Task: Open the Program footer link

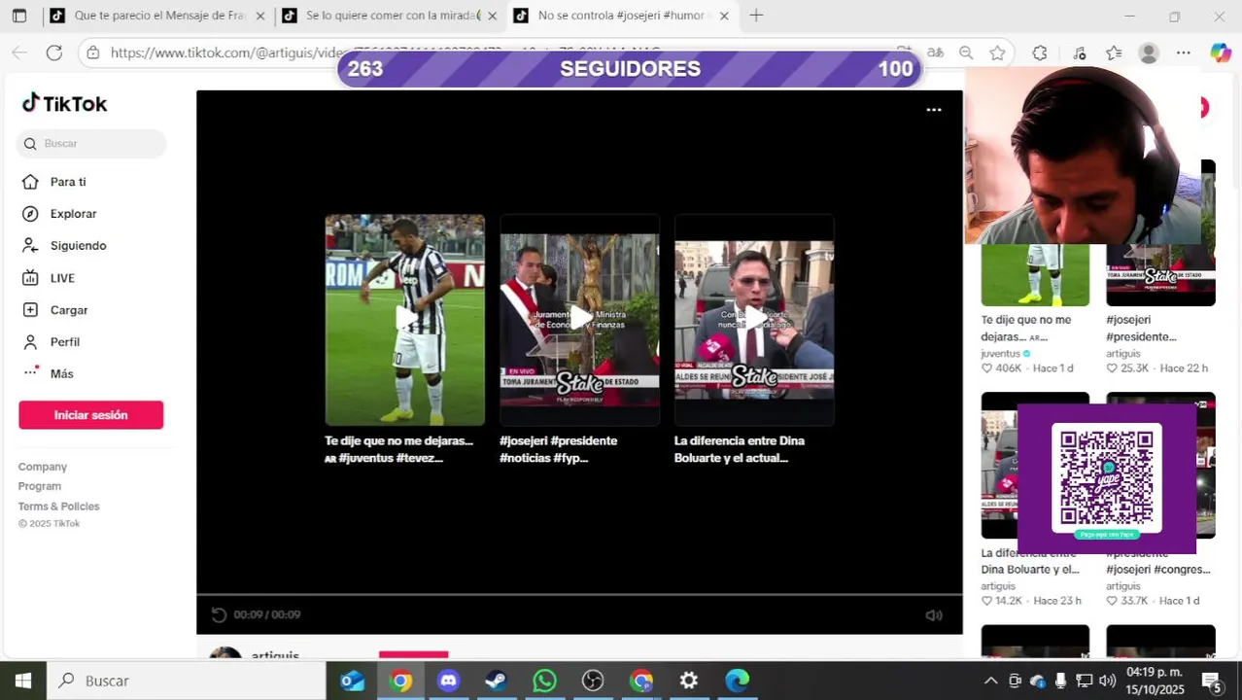Action: tap(40, 486)
